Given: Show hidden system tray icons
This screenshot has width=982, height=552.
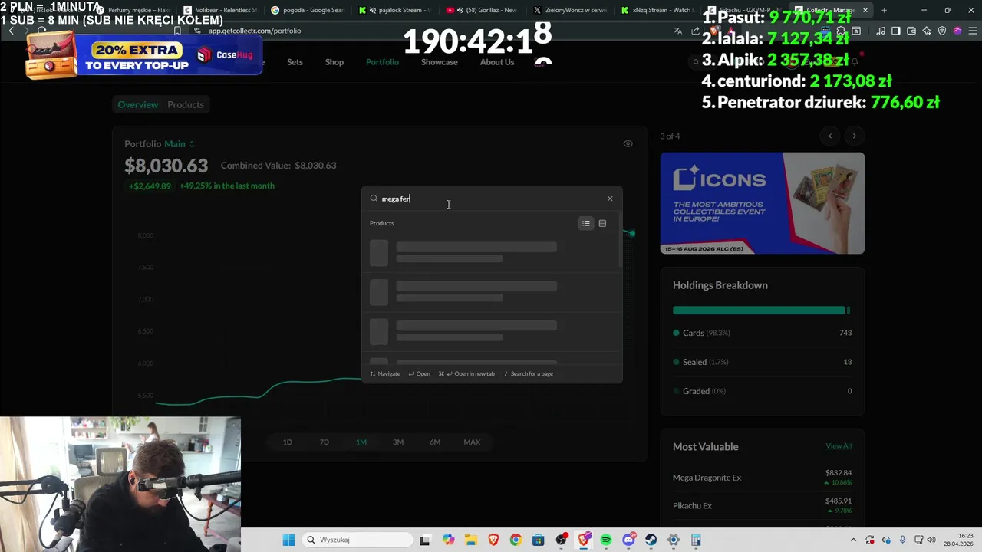Looking at the screenshot, I should (x=854, y=540).
